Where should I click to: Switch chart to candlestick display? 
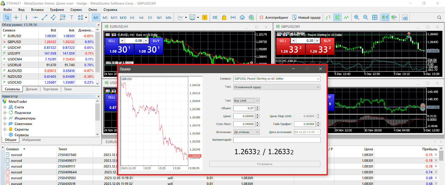click(x=337, y=17)
